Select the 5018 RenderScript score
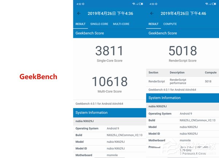The height and width of the screenshot is (158, 219). (183, 51)
